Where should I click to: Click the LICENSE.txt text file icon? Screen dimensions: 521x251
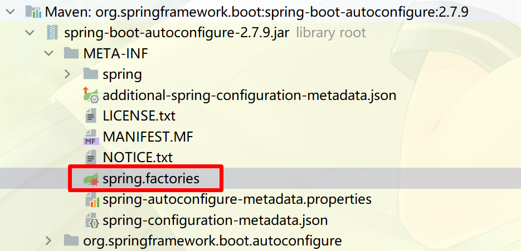91,116
